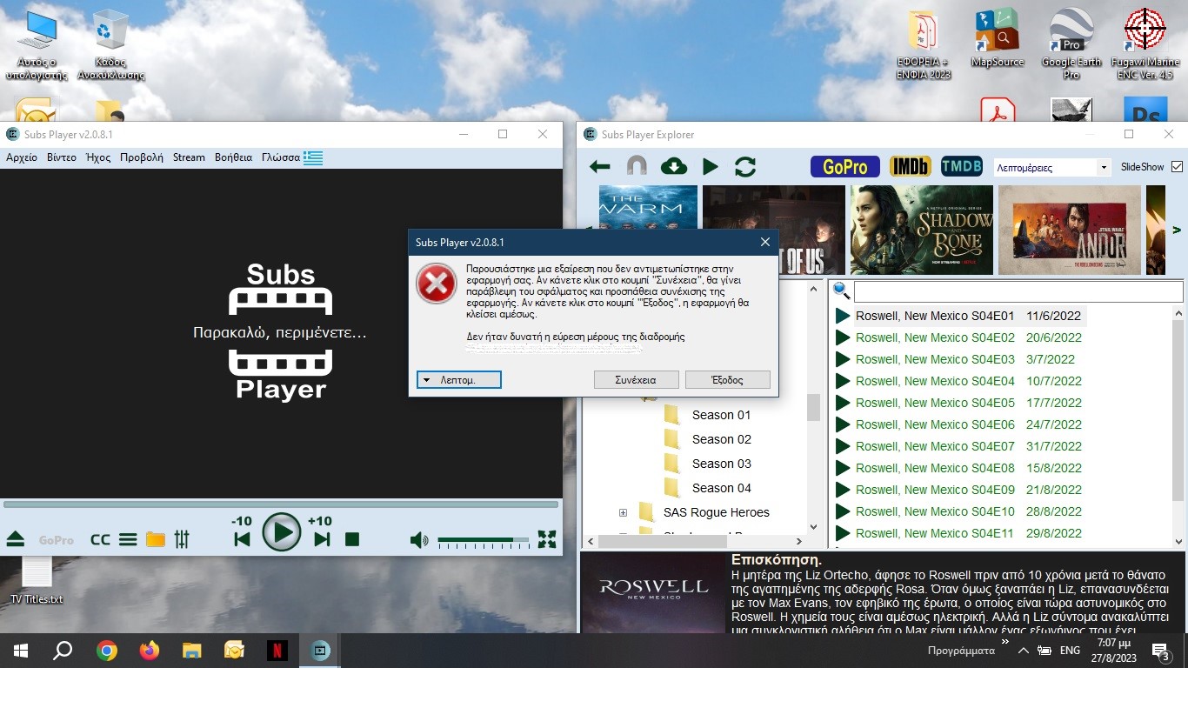The height and width of the screenshot is (708, 1188).
Task: Open the equalizer sliders icon
Action: click(x=182, y=539)
